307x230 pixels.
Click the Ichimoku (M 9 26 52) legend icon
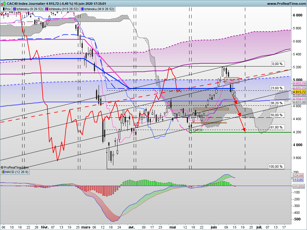pos(82,9)
